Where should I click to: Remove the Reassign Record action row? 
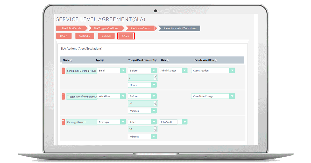click(63, 122)
